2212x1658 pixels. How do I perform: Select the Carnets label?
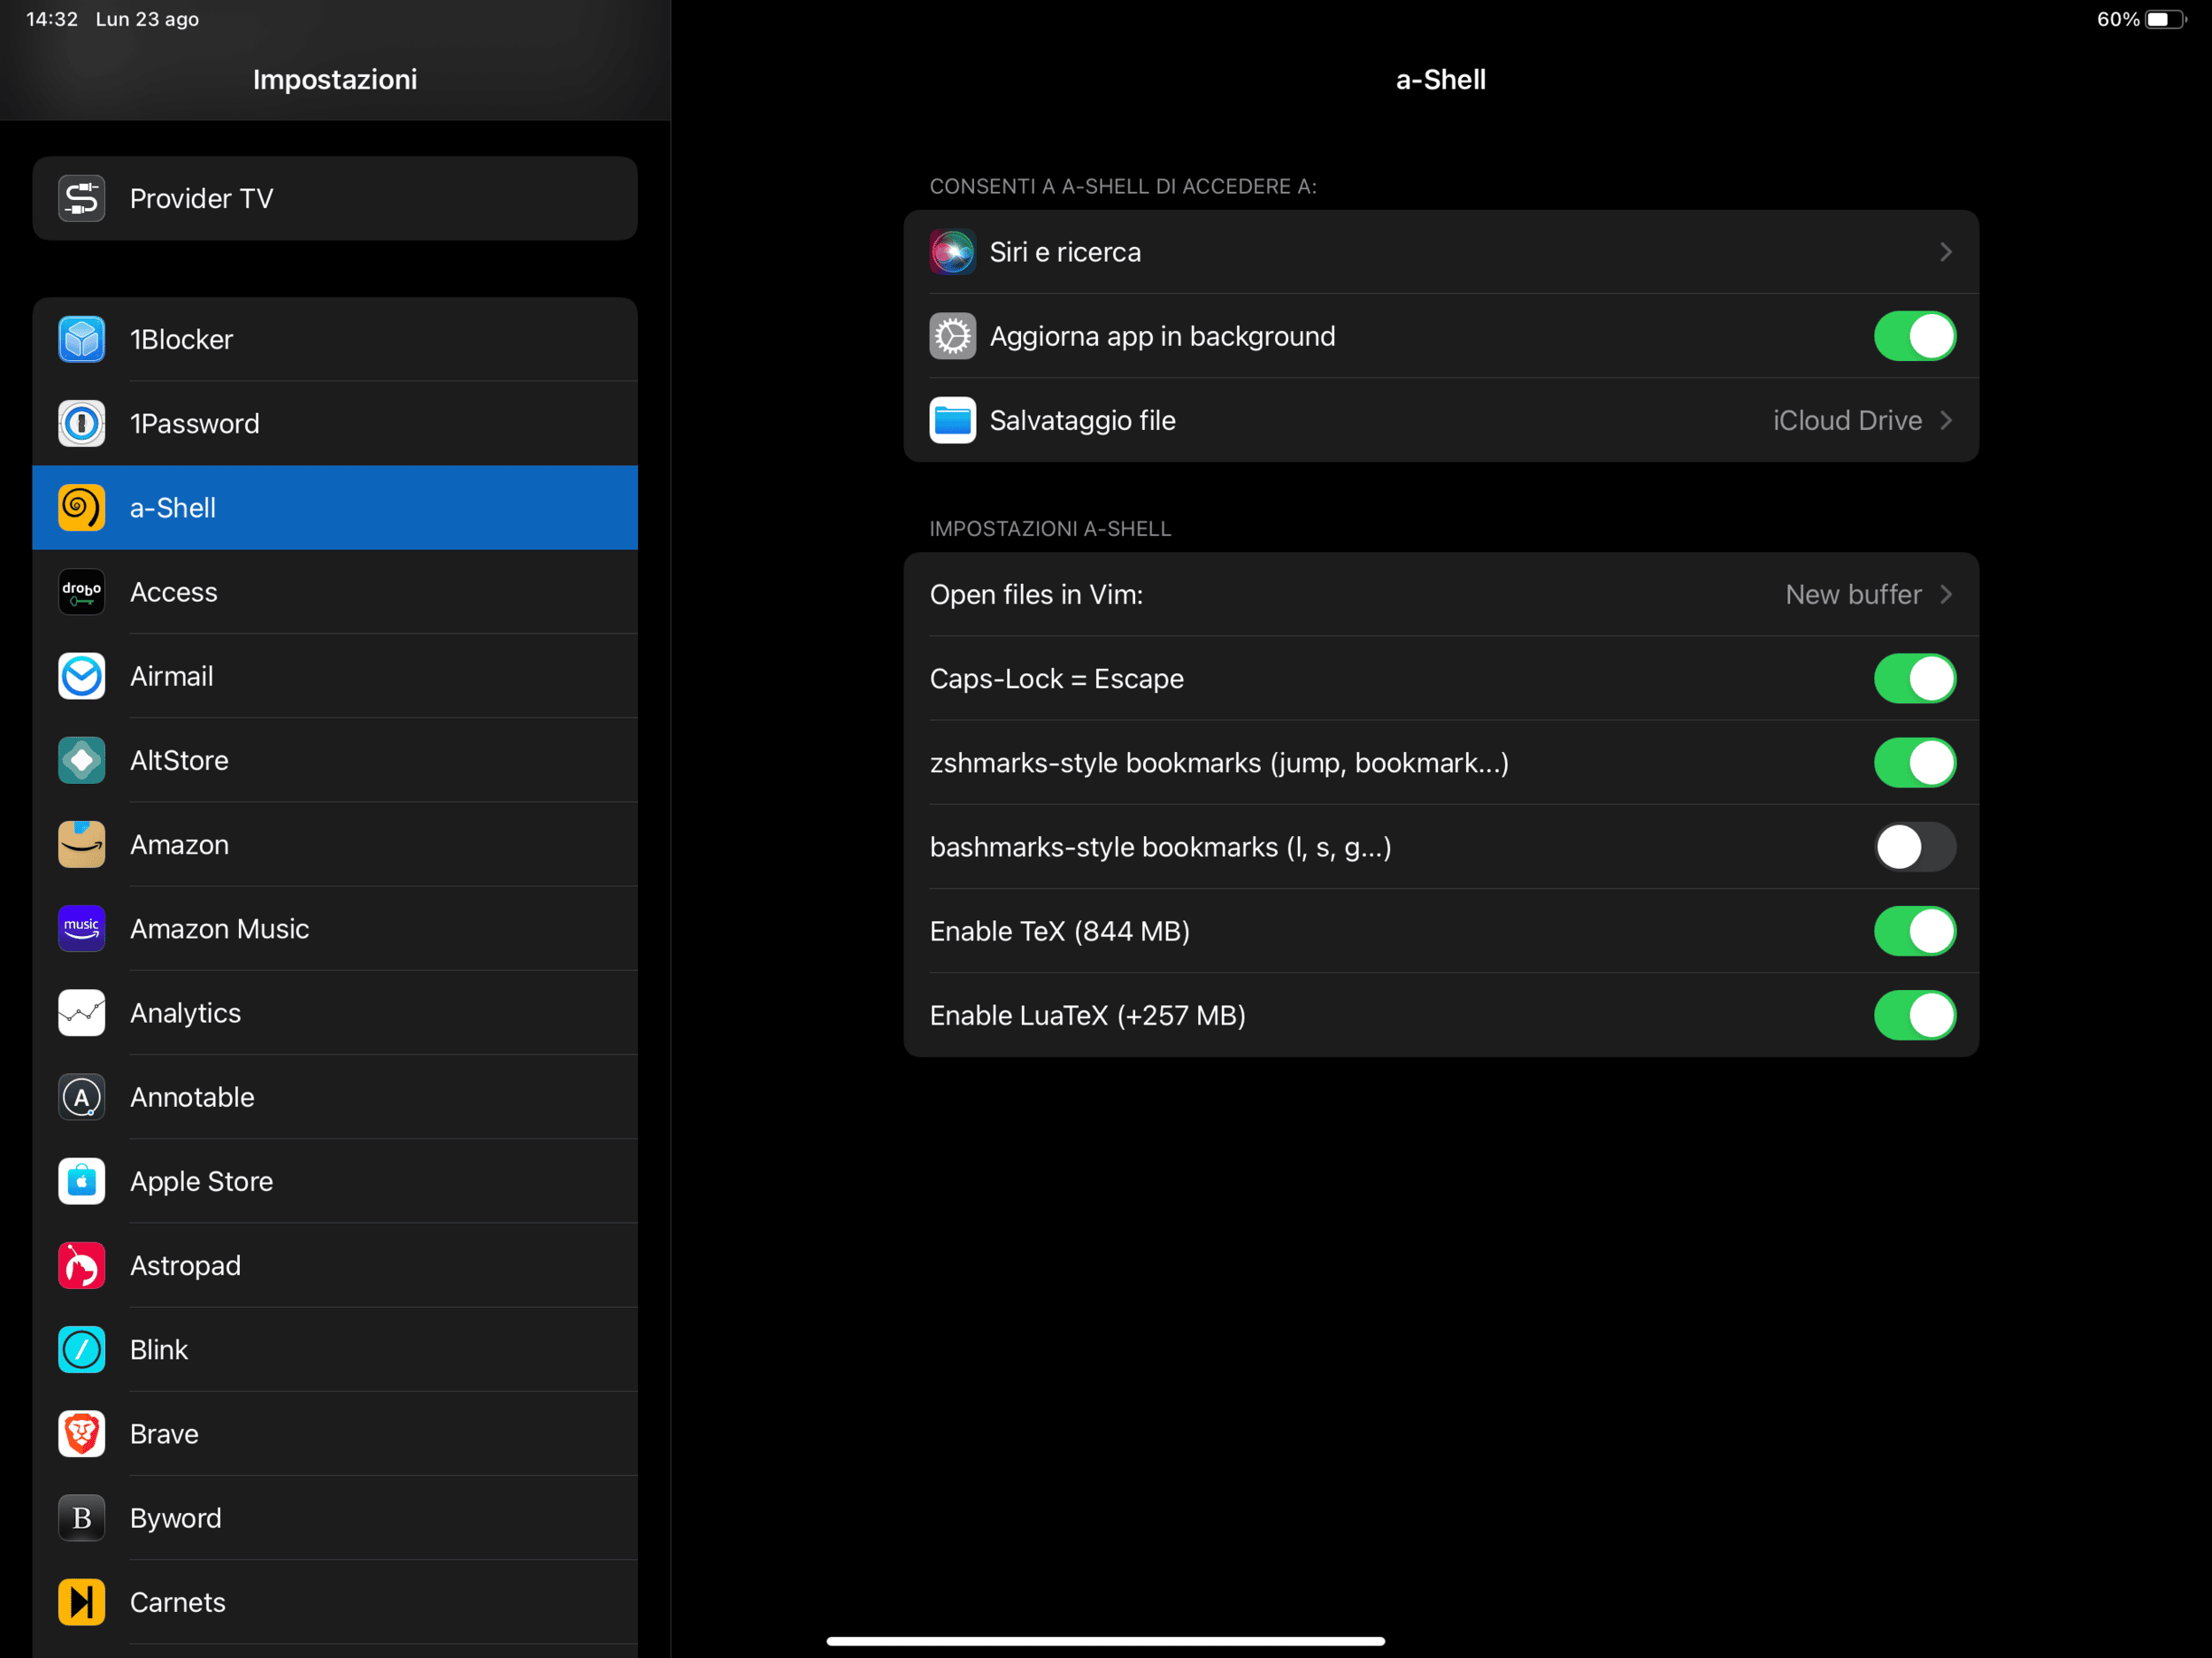click(178, 1602)
